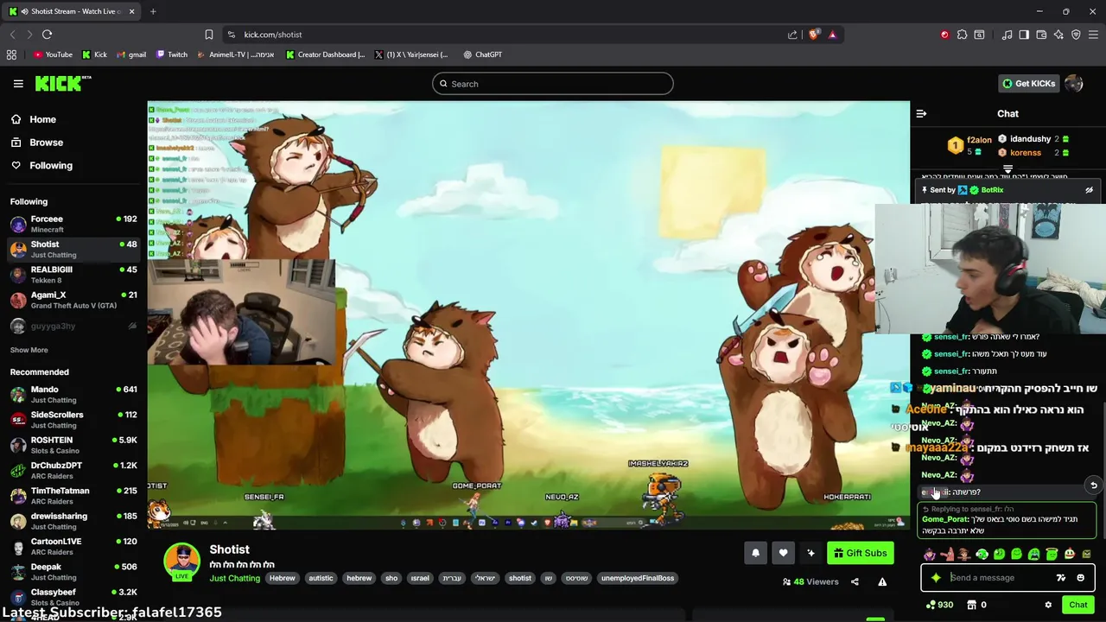This screenshot has height=622, width=1106.
Task: Select the green headphones emote
Action: (982, 554)
